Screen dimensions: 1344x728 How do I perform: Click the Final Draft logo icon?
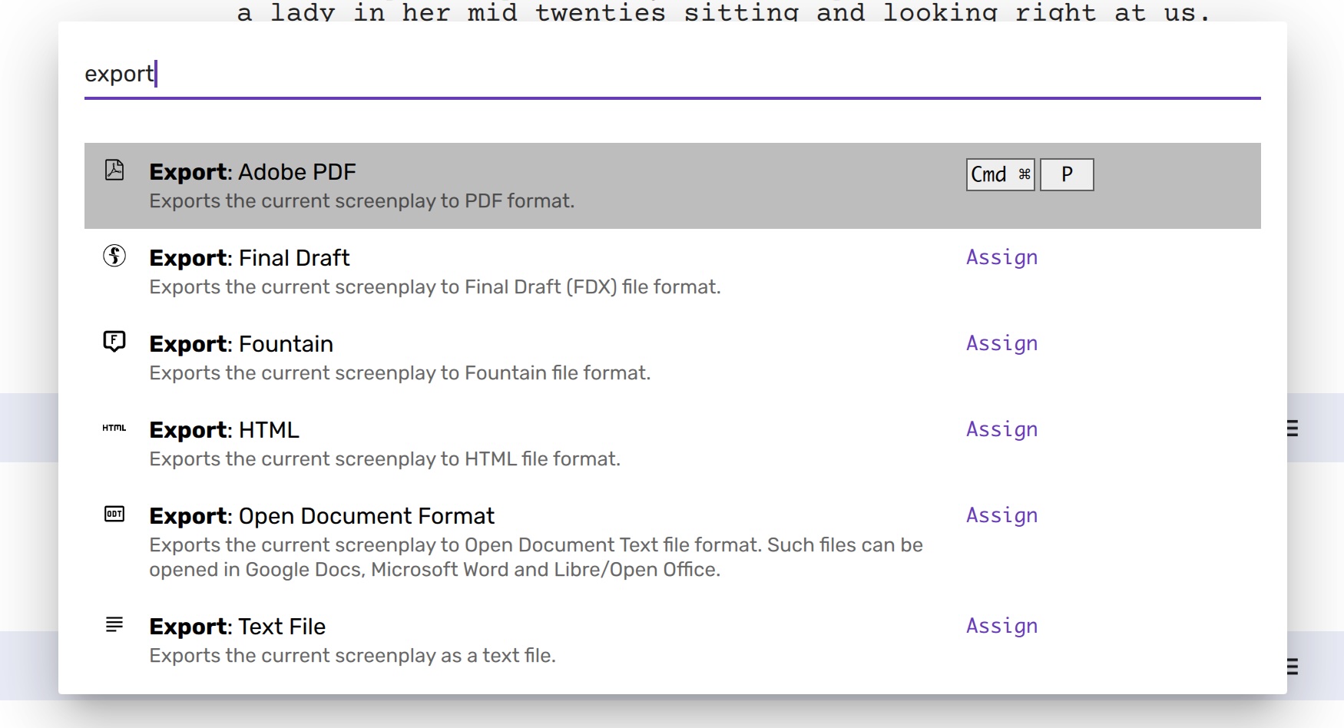coord(114,256)
